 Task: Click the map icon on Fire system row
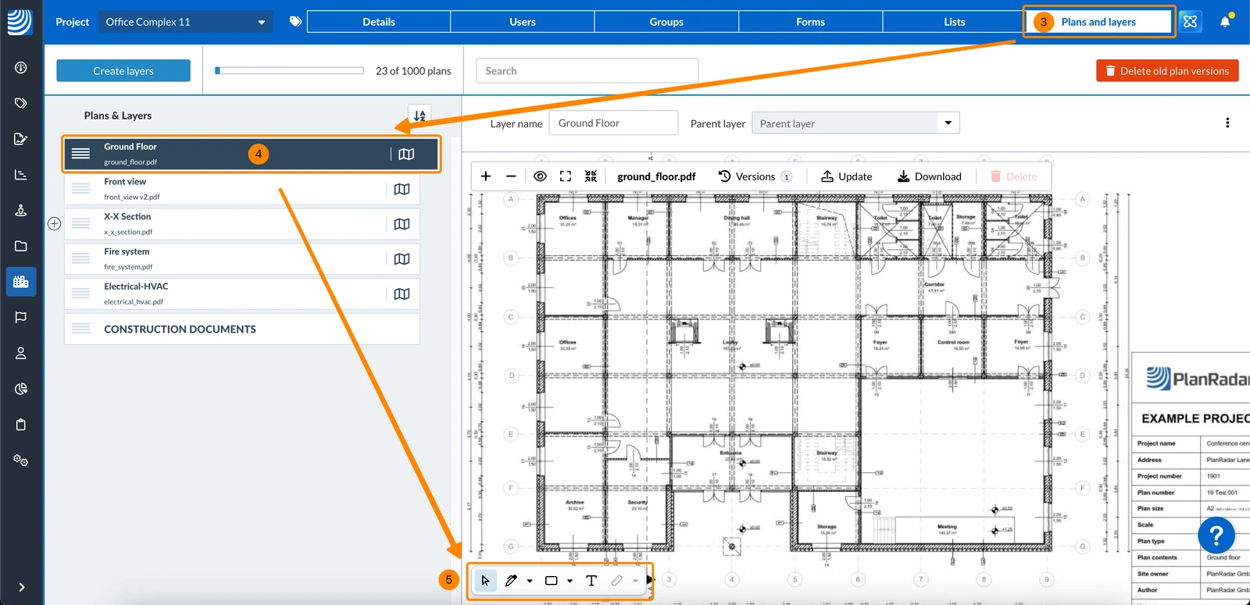tap(402, 259)
